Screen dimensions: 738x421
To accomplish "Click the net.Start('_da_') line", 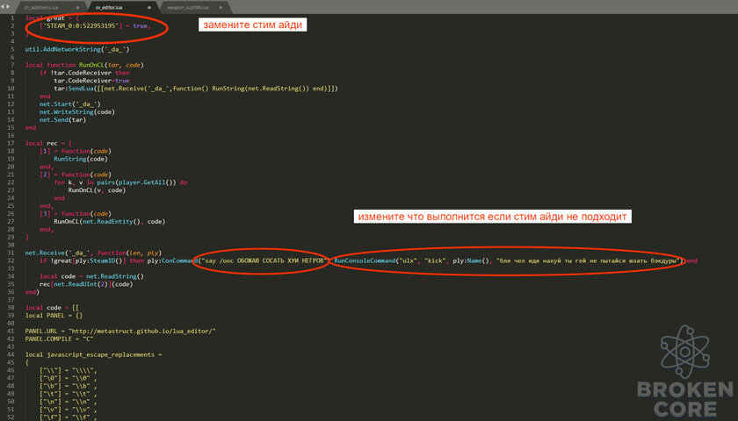I will click(x=70, y=103).
